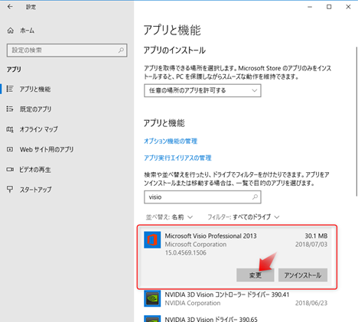This screenshot has height=322, width=358.
Task: Close the settings window
Action: tap(348, 7)
